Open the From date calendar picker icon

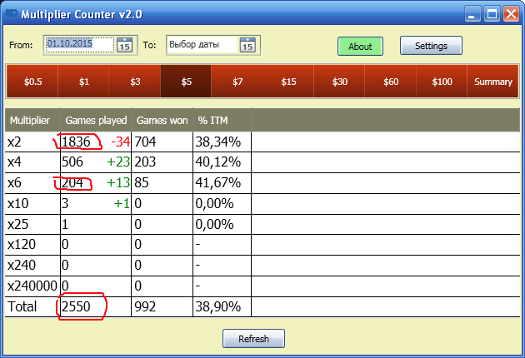click(124, 45)
